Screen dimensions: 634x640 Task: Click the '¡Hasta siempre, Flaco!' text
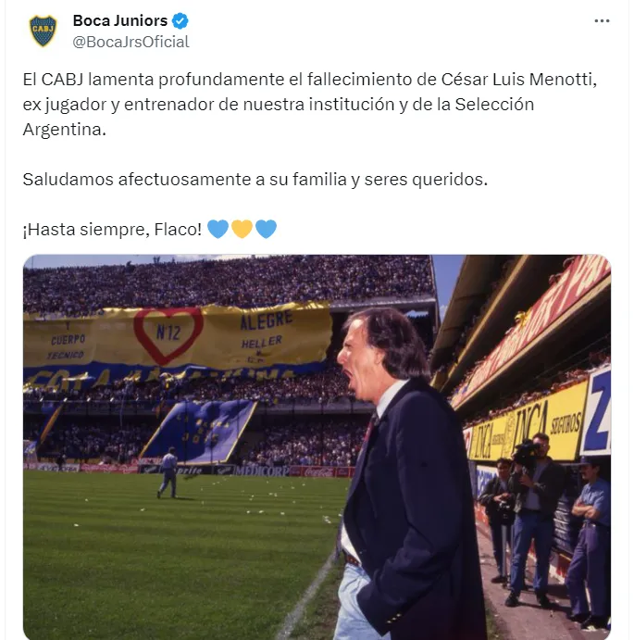pos(112,230)
